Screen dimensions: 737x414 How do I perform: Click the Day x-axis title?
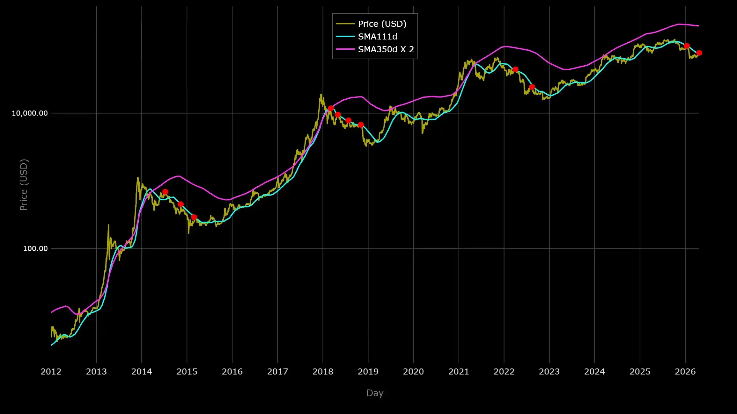(375, 393)
